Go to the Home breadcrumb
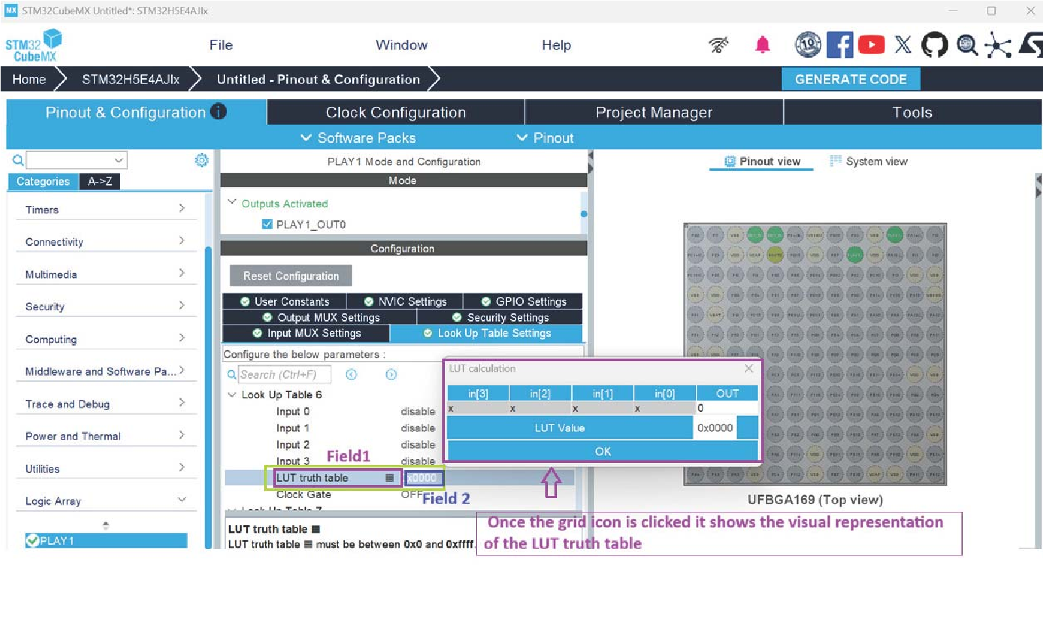The image size is (1043, 622). (x=29, y=79)
